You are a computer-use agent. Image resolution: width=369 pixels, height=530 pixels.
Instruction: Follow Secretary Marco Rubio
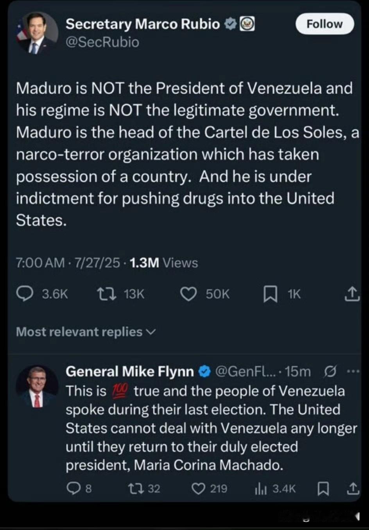coord(324,24)
